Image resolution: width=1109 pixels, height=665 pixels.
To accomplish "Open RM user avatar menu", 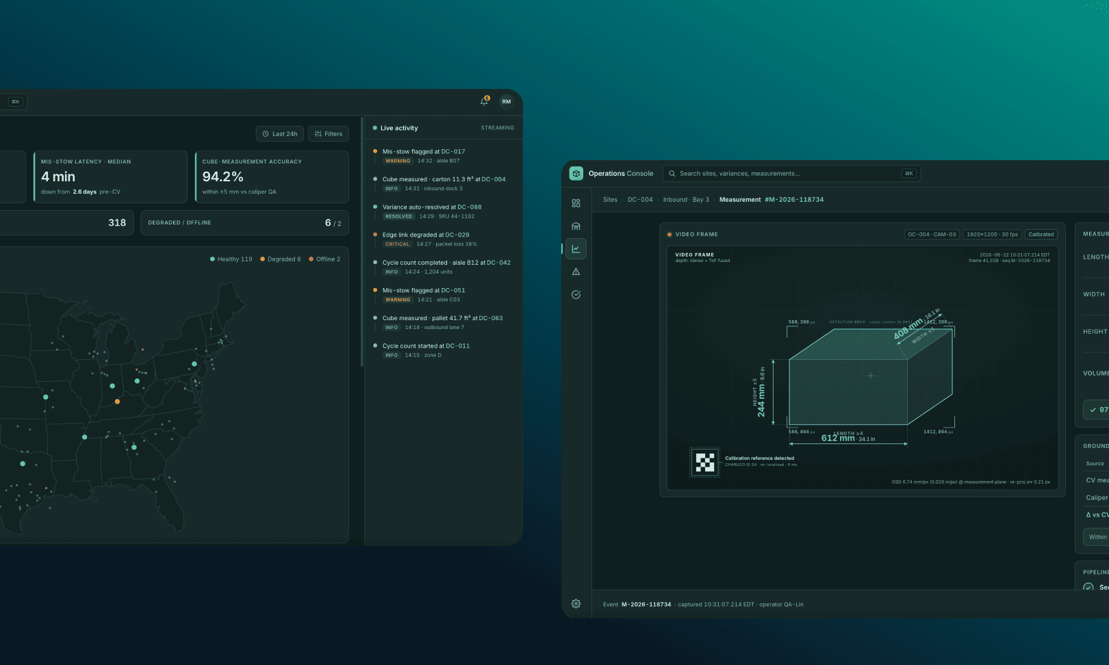I will click(507, 101).
